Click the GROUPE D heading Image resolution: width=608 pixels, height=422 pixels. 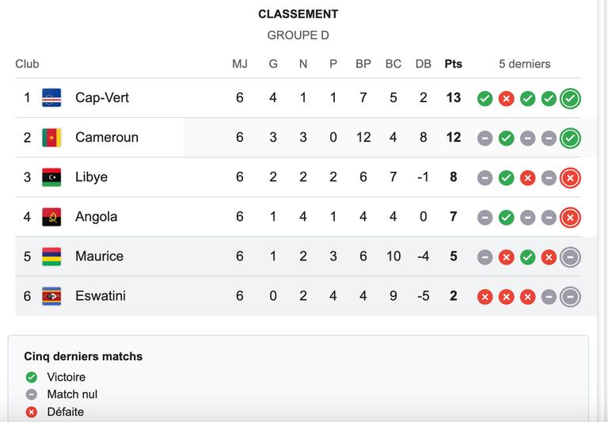coord(298,36)
